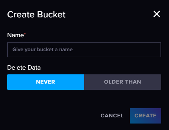Click the bucket Name input field
The height and width of the screenshot is (130, 169).
point(84,49)
